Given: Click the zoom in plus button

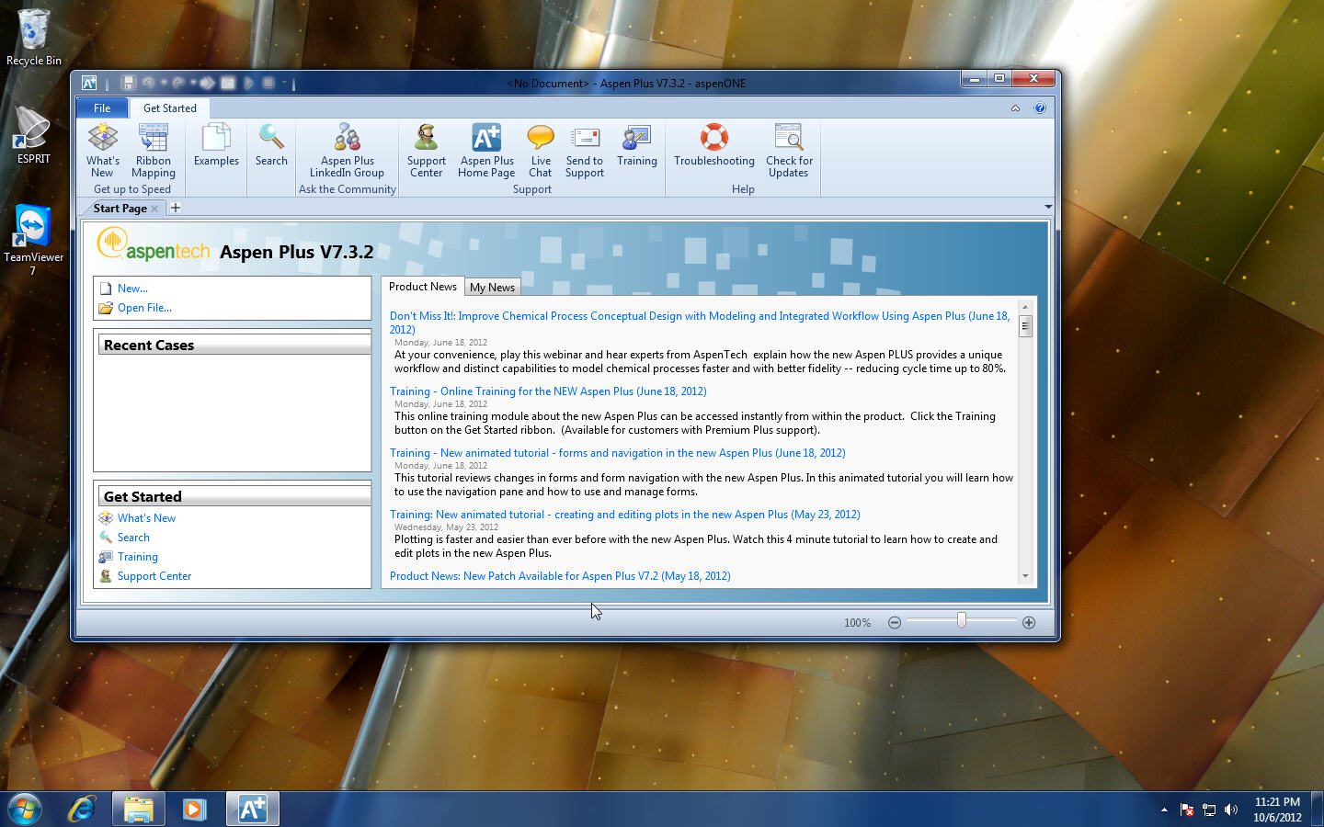Looking at the screenshot, I should point(1029,623).
